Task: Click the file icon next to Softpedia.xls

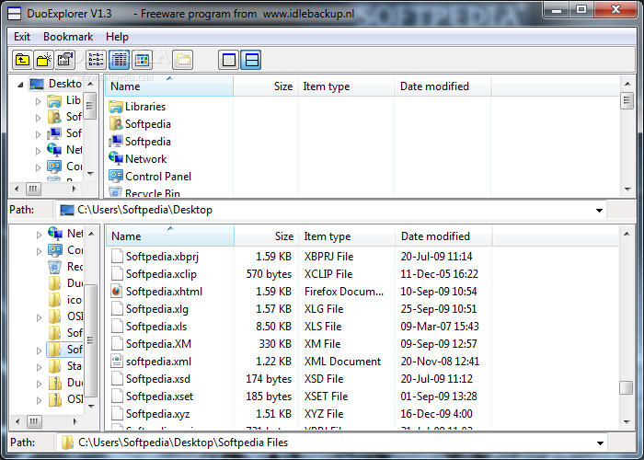Action: pyautogui.click(x=117, y=327)
